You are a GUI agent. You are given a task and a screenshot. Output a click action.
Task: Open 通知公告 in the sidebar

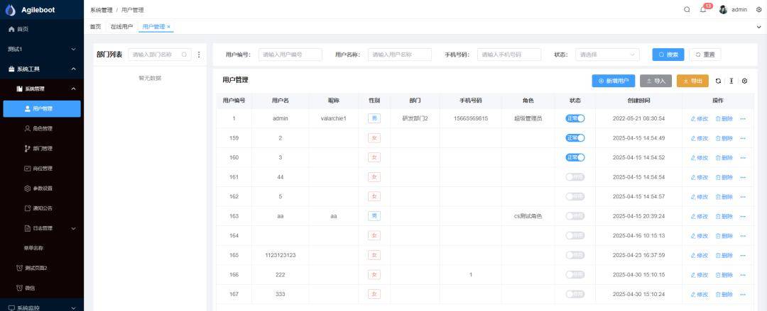42,208
